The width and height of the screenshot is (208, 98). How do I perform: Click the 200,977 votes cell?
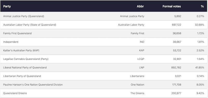176,93
